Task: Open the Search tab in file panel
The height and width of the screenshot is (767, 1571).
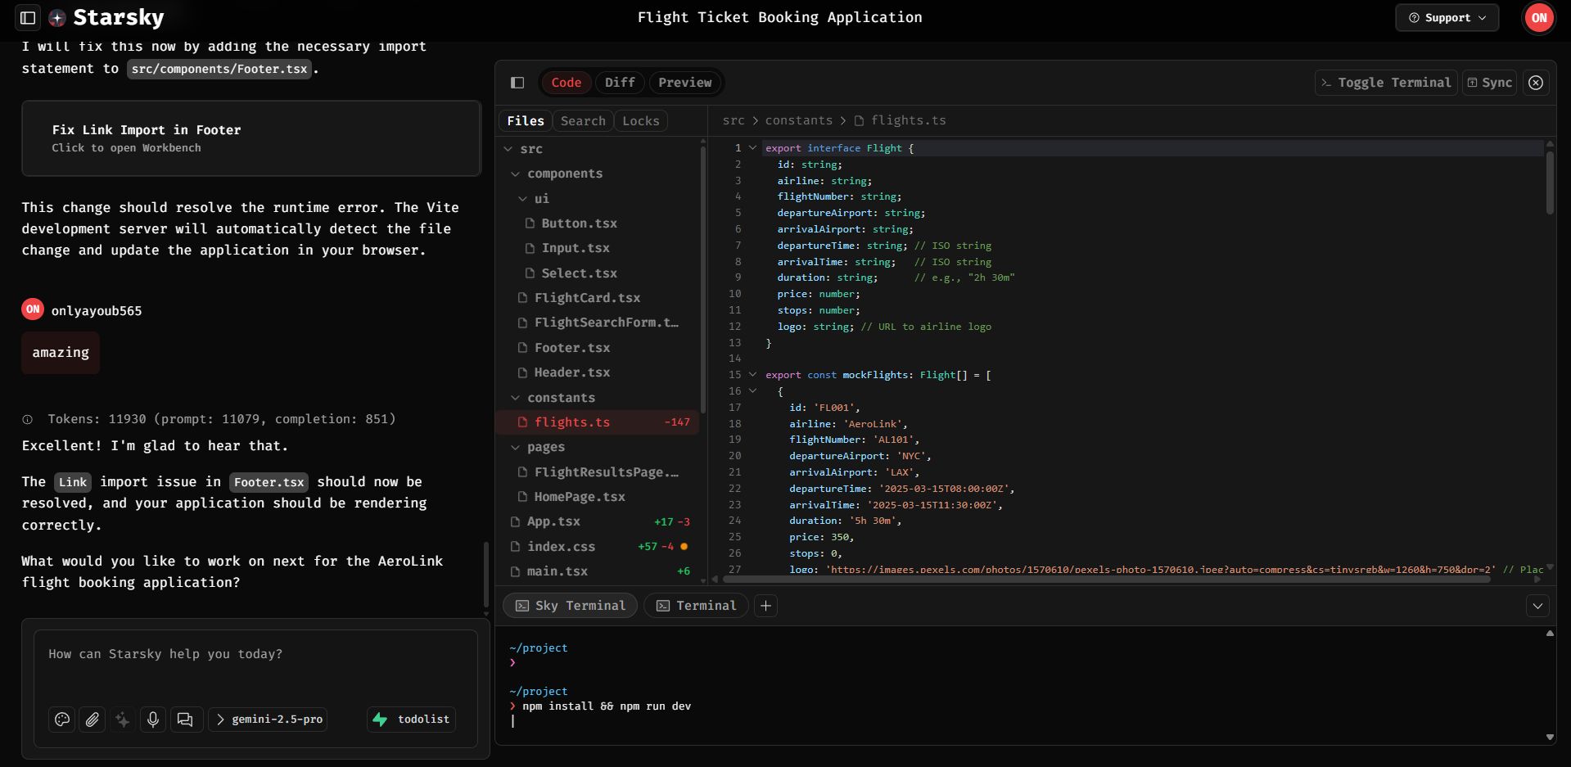Action: point(583,121)
